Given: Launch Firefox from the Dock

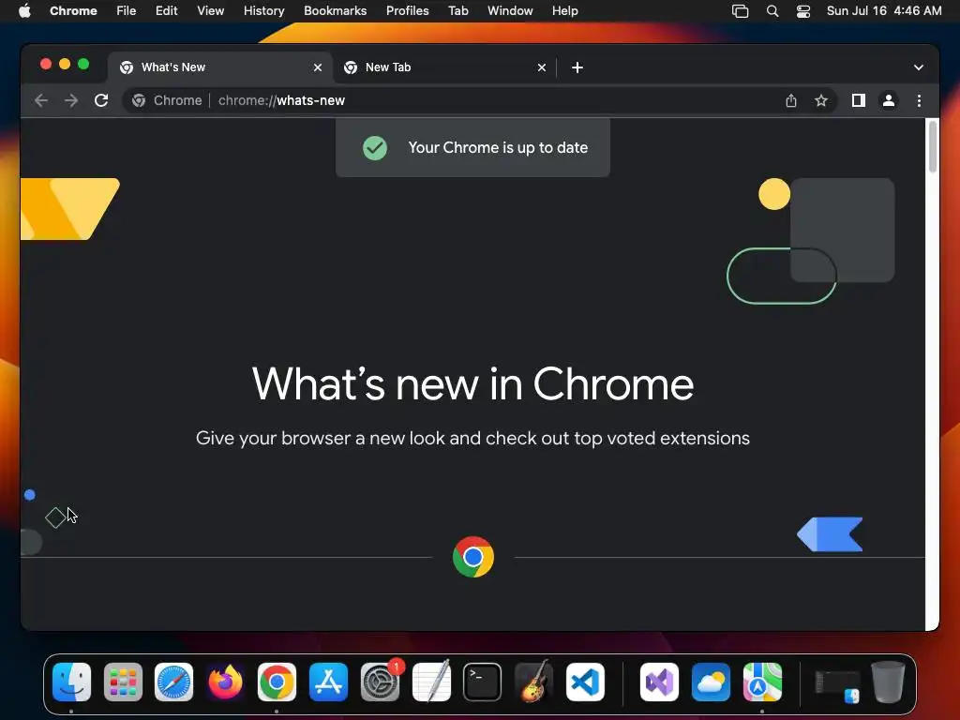Looking at the screenshot, I should tap(225, 682).
